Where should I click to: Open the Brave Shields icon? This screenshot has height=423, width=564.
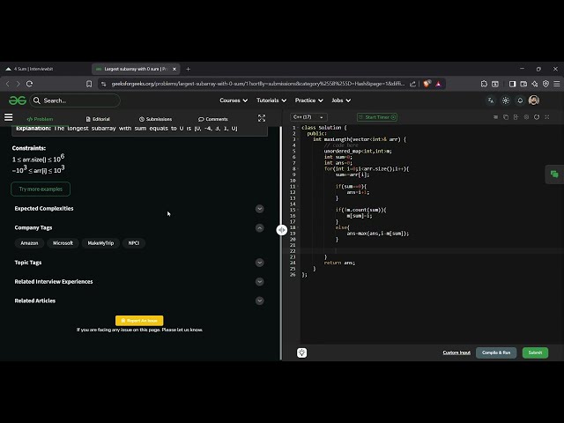coord(427,84)
